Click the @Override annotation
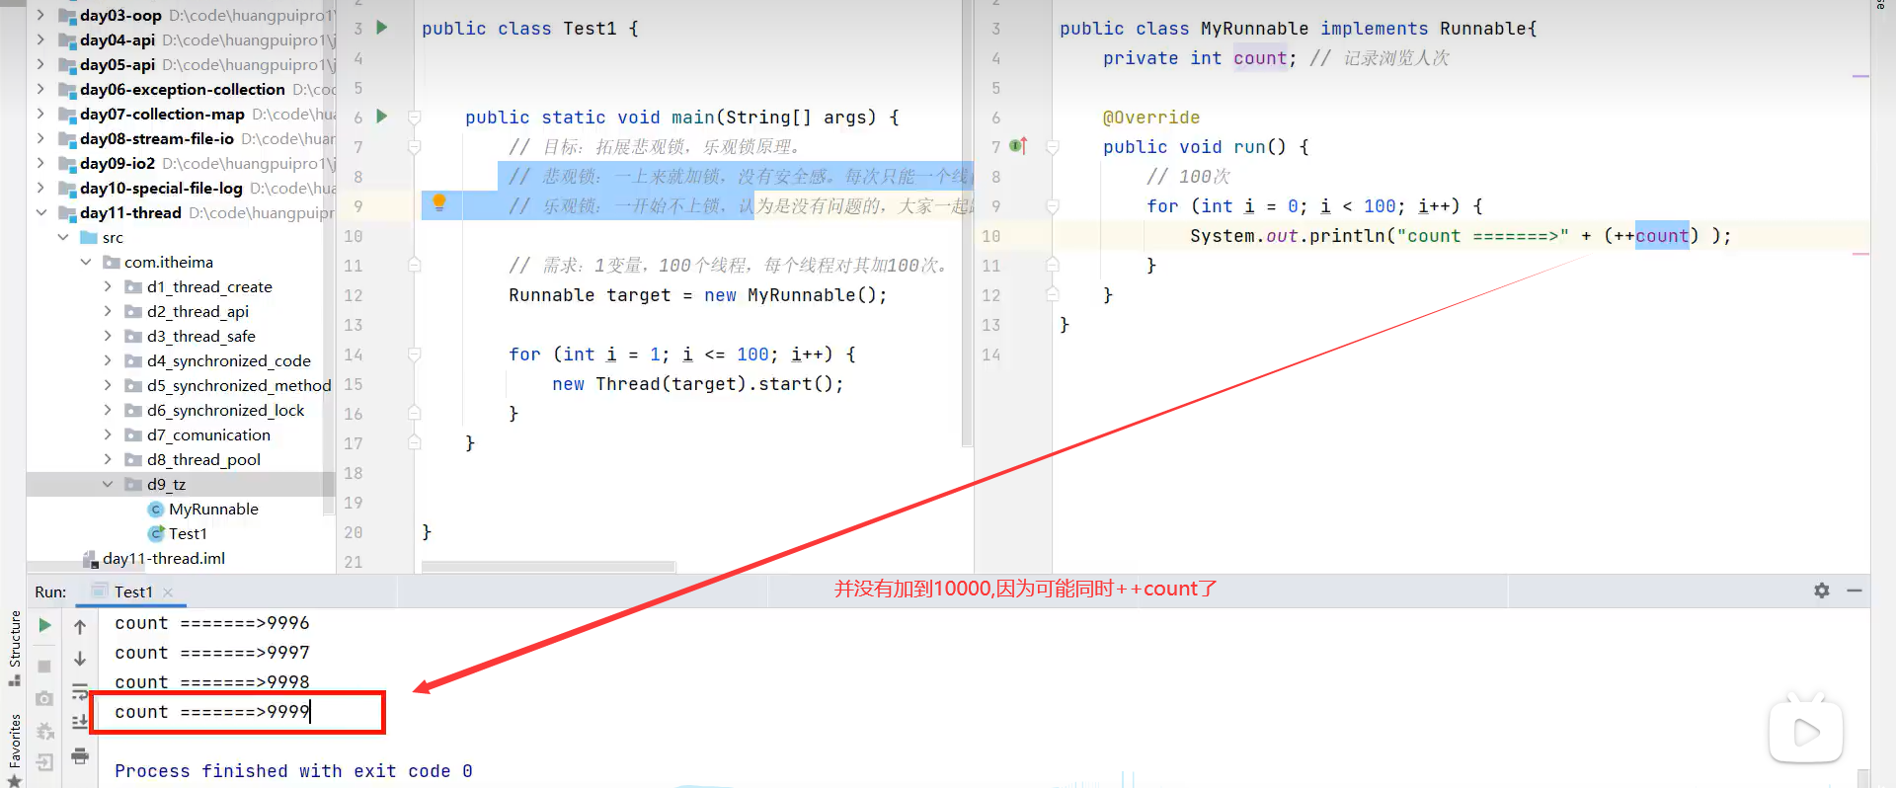The image size is (1896, 788). click(x=1151, y=118)
